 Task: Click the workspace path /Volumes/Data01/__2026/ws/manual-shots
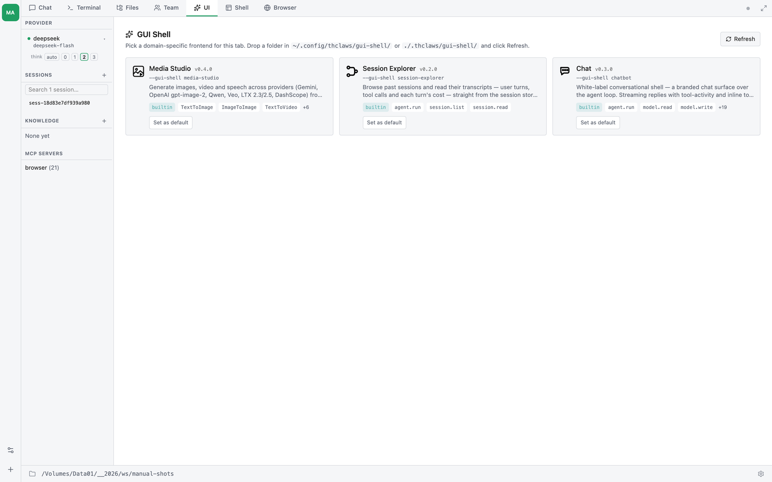pyautogui.click(x=108, y=474)
